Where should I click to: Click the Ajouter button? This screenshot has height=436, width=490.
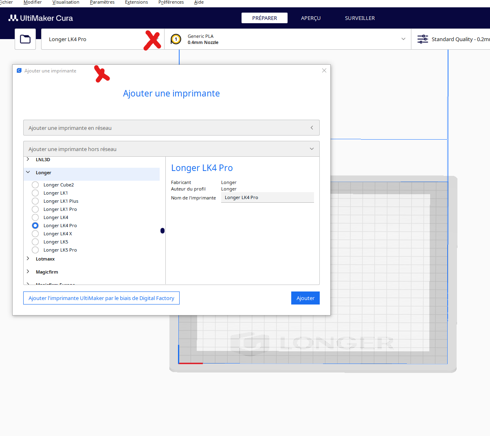tap(305, 298)
